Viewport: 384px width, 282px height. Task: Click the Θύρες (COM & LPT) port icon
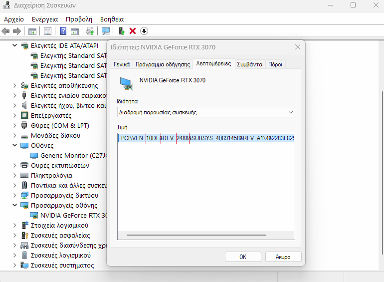click(x=24, y=125)
